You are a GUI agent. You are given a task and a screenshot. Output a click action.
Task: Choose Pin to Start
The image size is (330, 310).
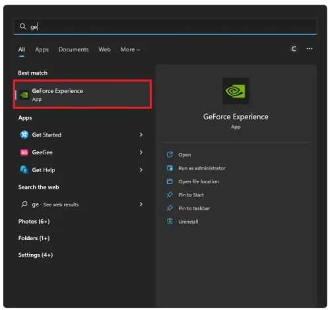pyautogui.click(x=191, y=195)
